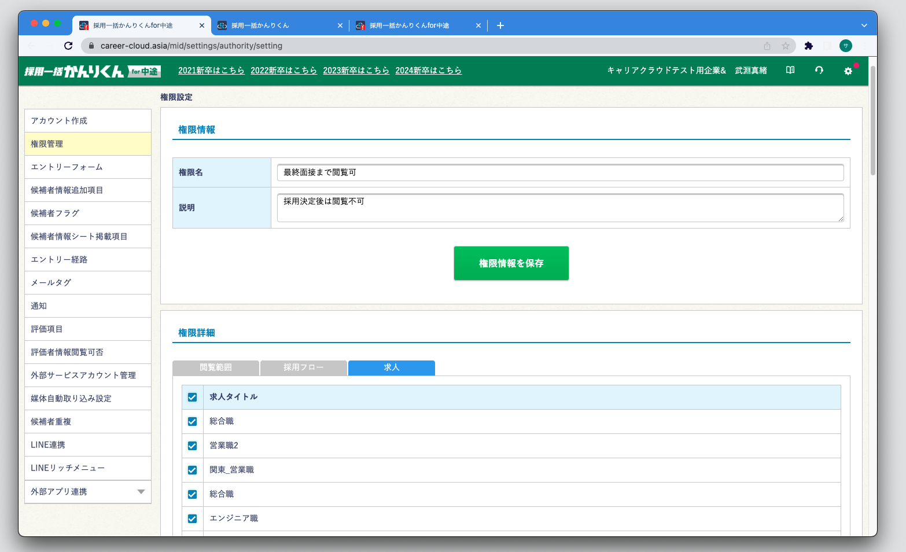
Task: Open the browser tab list chevron
Action: 864,25
